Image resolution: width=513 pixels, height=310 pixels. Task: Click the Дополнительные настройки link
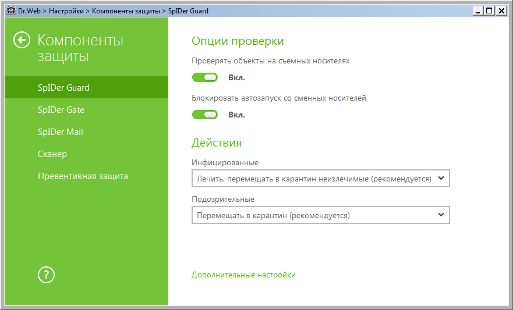click(x=243, y=275)
